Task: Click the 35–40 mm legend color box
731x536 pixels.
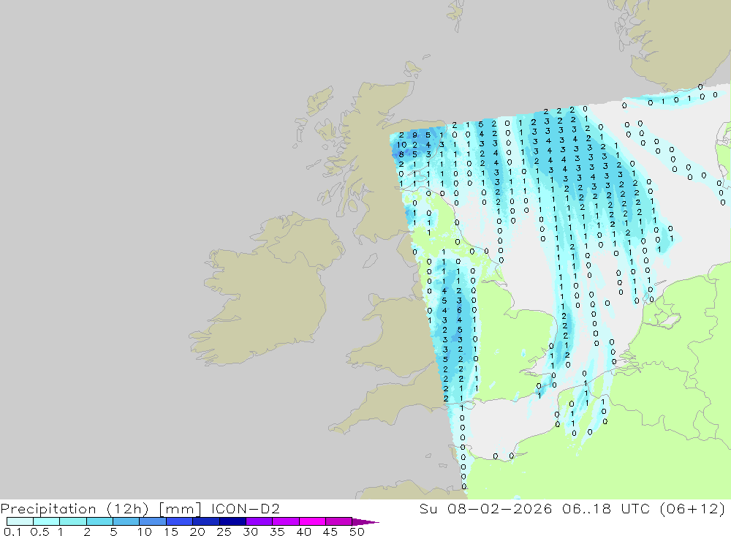Action: point(286,521)
